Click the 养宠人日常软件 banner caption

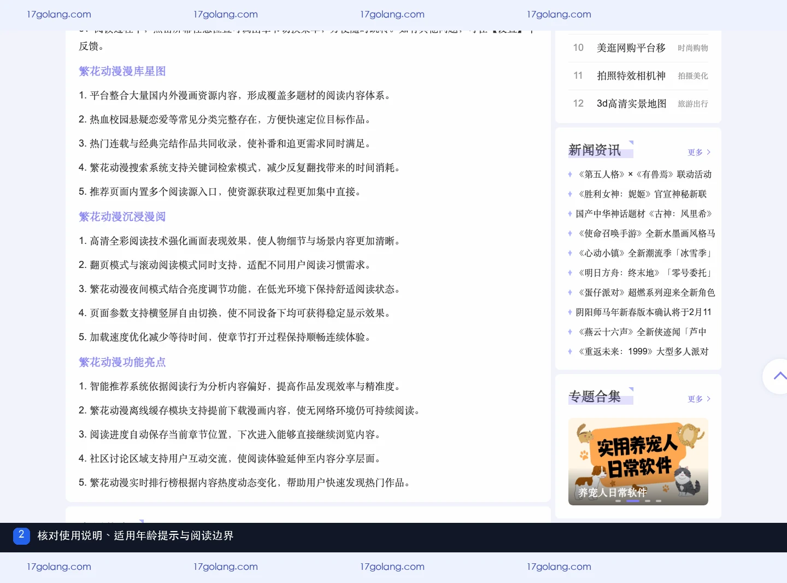pyautogui.click(x=612, y=493)
